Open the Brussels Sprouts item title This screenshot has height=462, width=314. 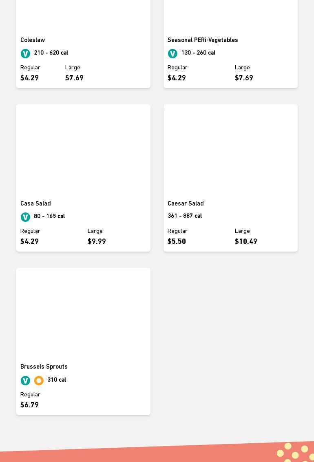[44, 367]
